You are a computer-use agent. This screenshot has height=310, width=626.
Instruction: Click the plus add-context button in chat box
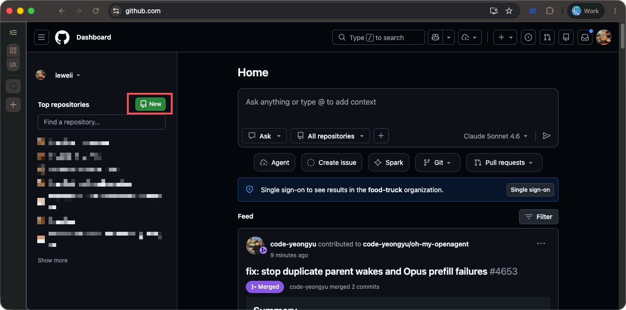point(381,136)
